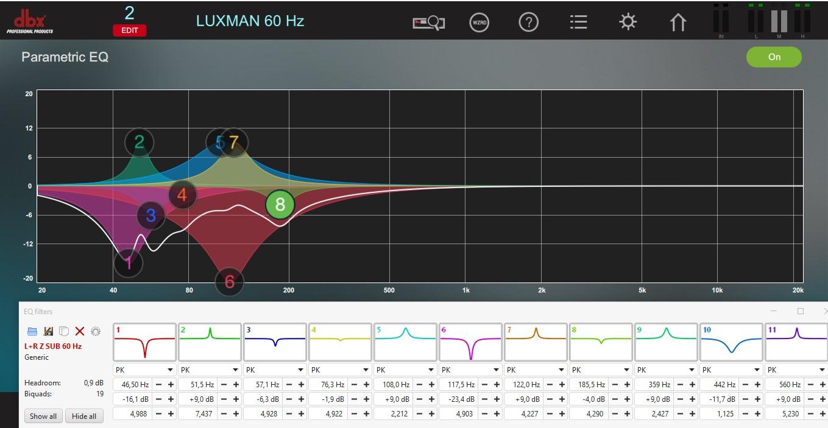The image size is (828, 428).
Task: Open the help question mark icon
Action: click(528, 23)
